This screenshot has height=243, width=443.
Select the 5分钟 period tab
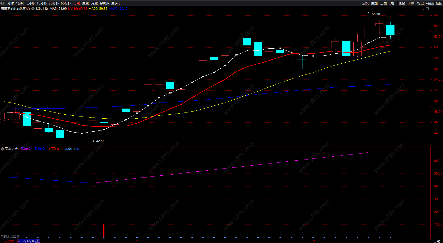31,3
